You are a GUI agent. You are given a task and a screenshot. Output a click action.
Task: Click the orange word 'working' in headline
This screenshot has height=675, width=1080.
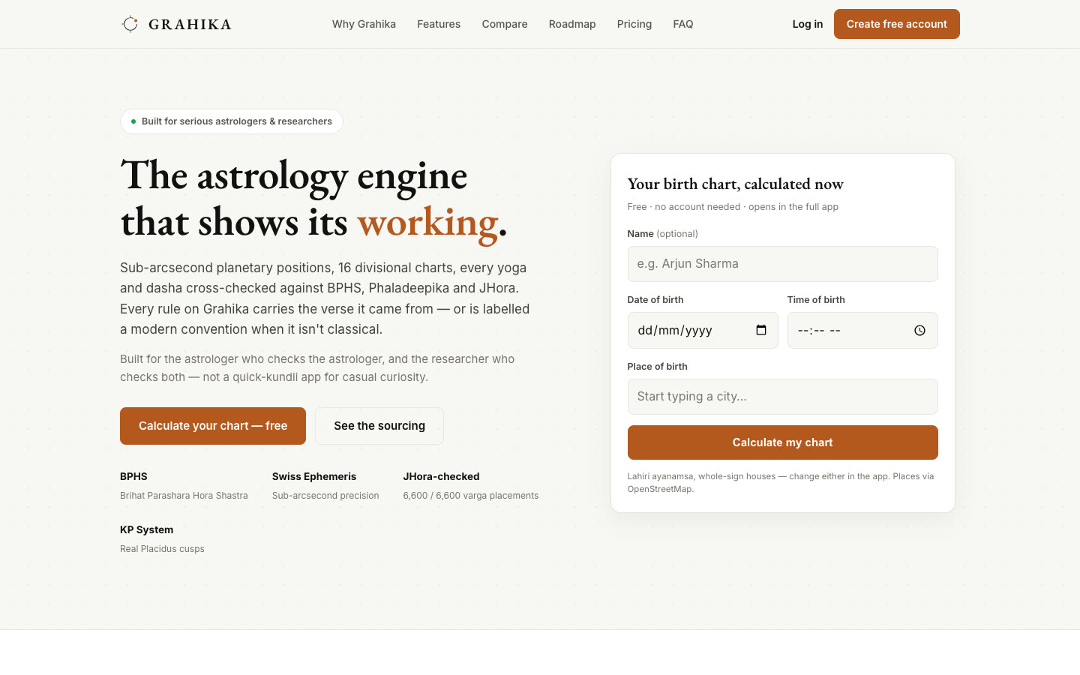[x=427, y=223]
